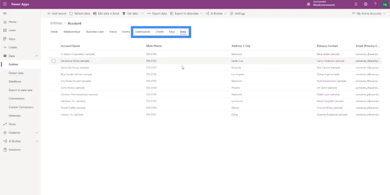Click the Edit data in Excel icon
This screenshot has height=195, width=390.
click(x=95, y=14)
